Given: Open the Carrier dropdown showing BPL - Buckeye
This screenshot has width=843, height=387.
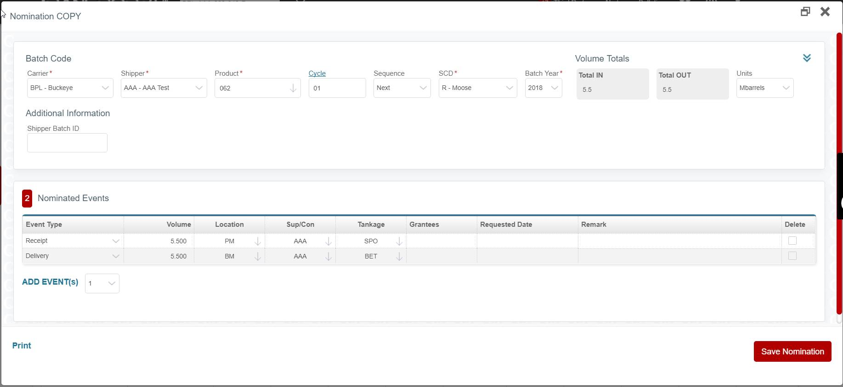Looking at the screenshot, I should 70,88.
